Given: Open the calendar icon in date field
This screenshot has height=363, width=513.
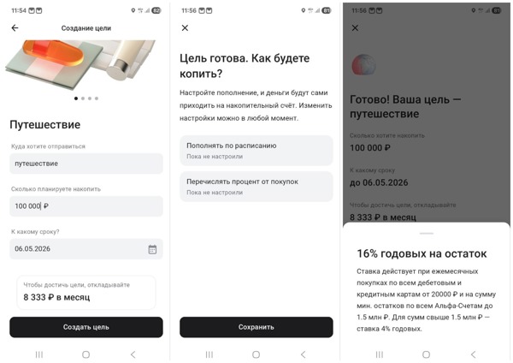Looking at the screenshot, I should 152,249.
